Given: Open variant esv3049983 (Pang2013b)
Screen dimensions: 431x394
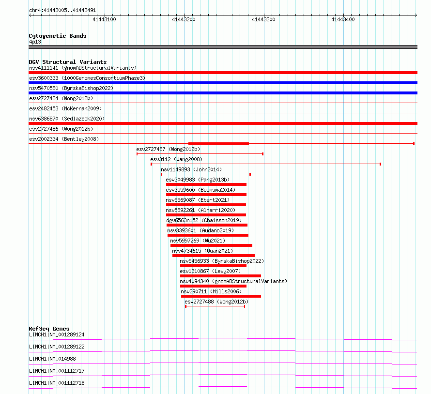Looking at the screenshot, I should click(x=198, y=180).
